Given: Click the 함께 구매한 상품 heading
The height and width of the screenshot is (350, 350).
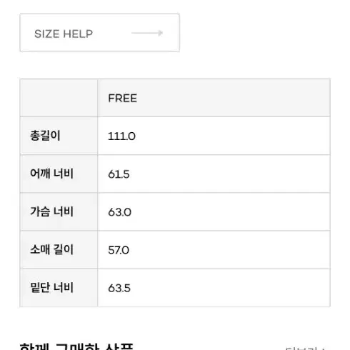Looking at the screenshot, I should [76, 346].
